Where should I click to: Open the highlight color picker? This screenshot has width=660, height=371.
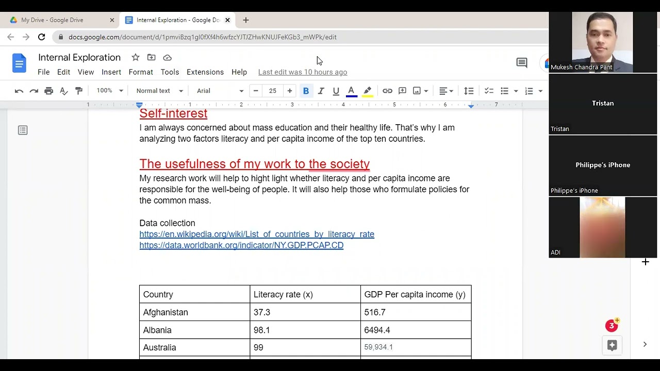367,91
